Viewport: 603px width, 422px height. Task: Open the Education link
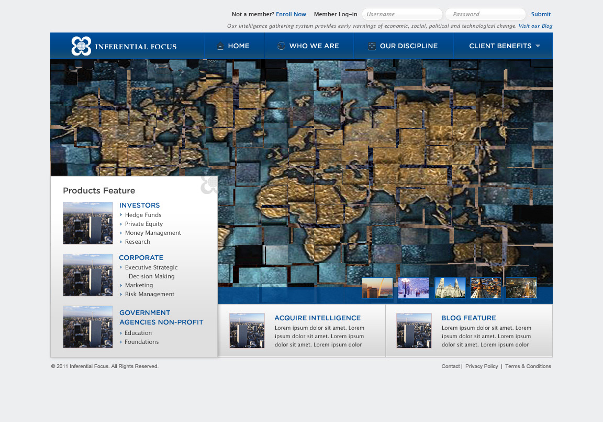pos(138,333)
